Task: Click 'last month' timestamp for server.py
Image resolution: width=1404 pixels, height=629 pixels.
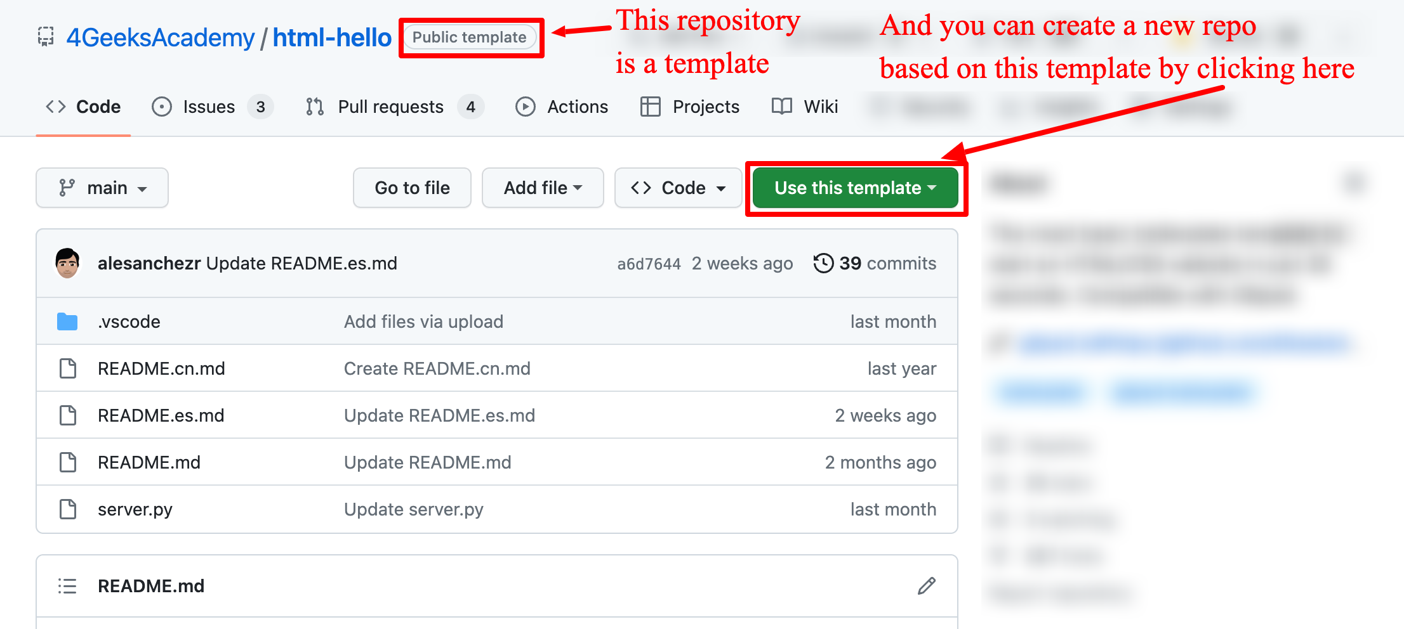Action: (x=894, y=509)
